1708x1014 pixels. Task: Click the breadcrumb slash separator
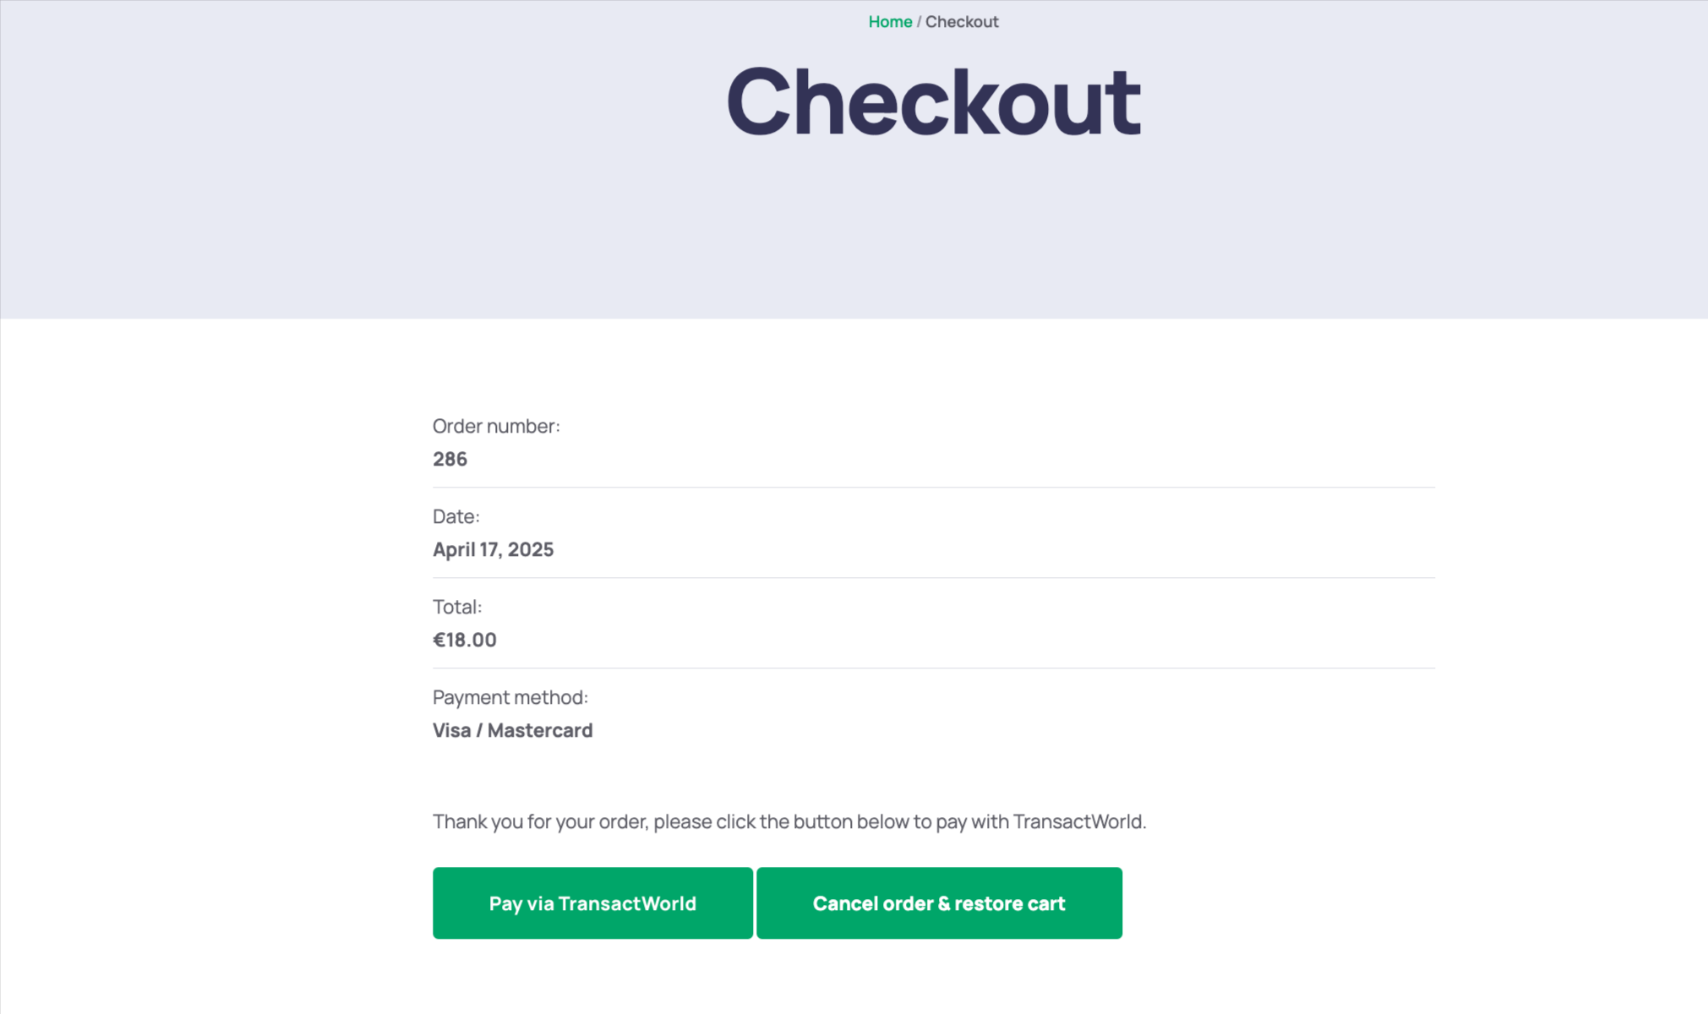click(919, 22)
